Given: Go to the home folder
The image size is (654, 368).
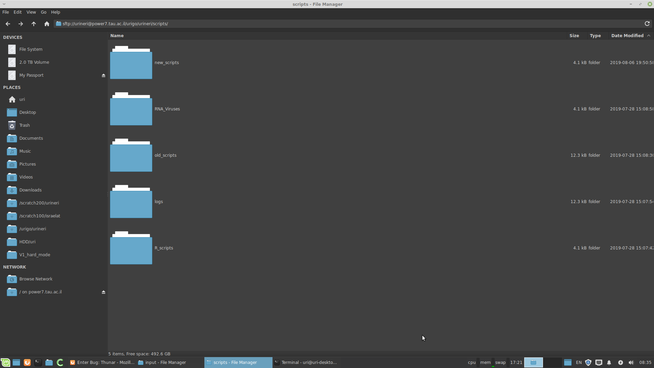Looking at the screenshot, I should click(47, 24).
